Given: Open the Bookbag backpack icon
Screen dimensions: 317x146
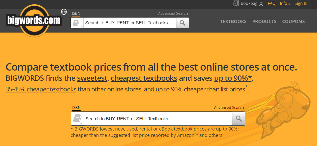Looking at the screenshot, I should [x=236, y=3].
